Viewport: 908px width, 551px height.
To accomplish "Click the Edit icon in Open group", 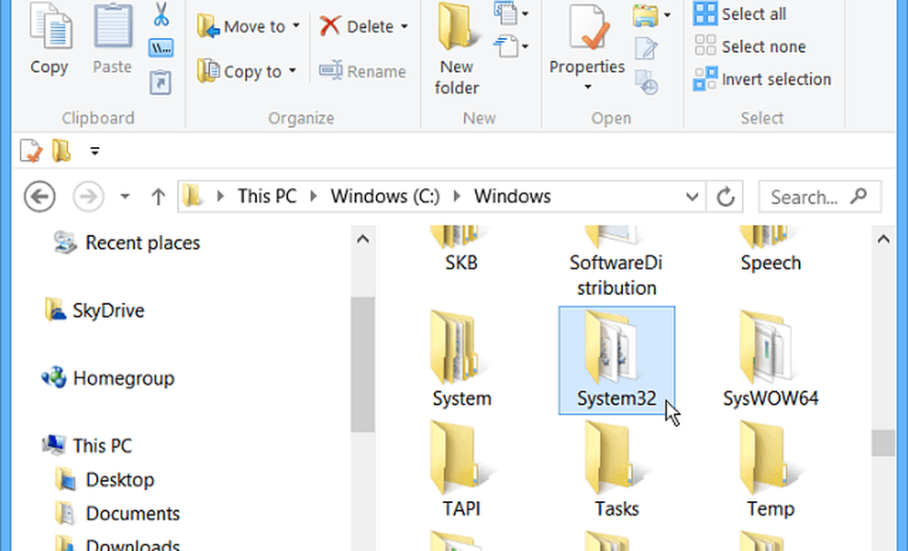I will click(646, 49).
